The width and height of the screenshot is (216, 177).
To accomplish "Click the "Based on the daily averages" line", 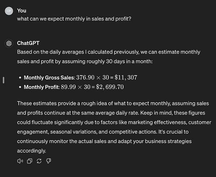I will point(108,52).
